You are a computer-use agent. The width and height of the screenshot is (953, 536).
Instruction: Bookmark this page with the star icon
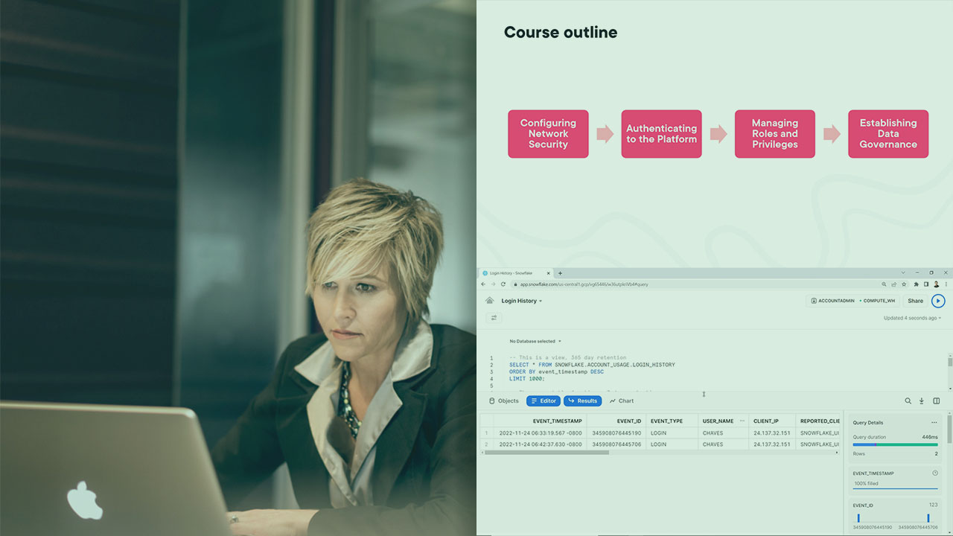[x=904, y=284]
